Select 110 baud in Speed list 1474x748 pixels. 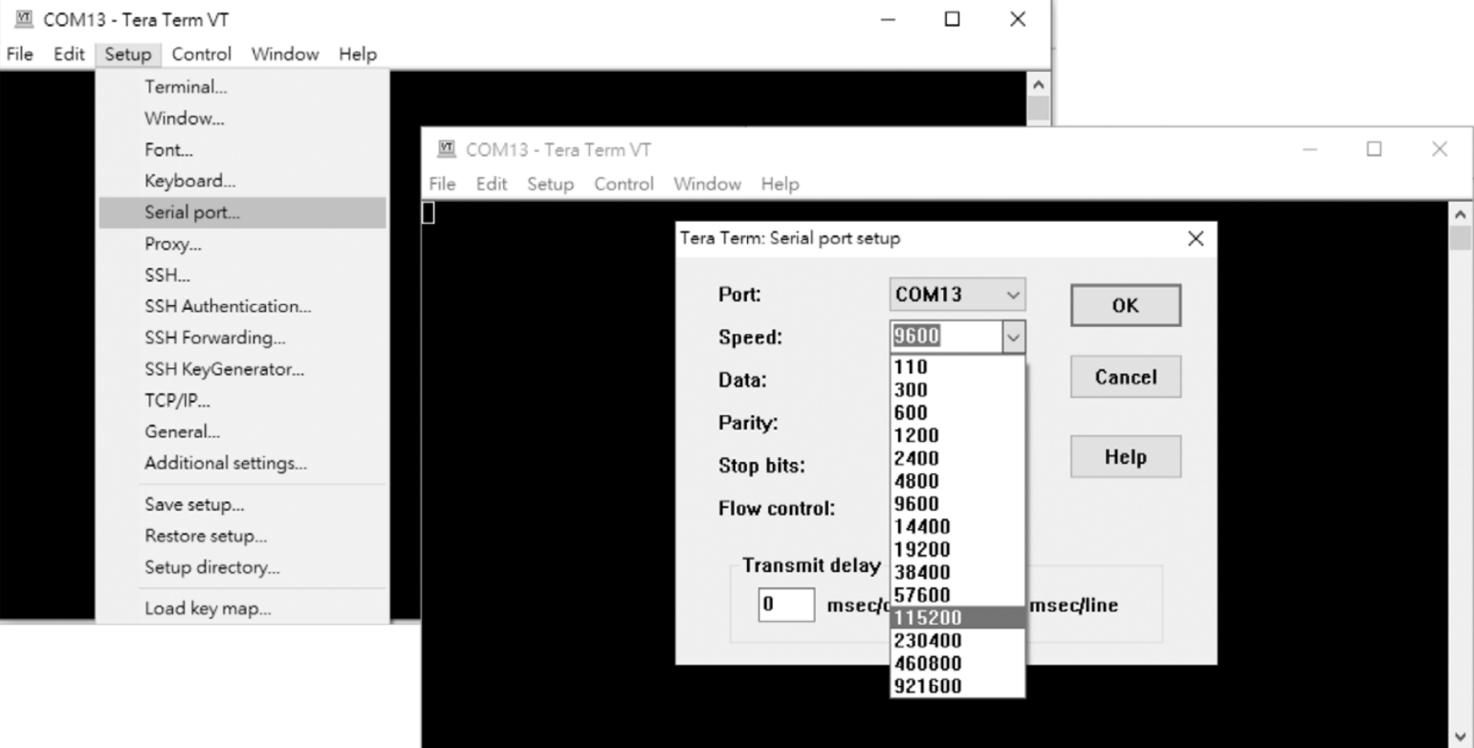(x=957, y=366)
